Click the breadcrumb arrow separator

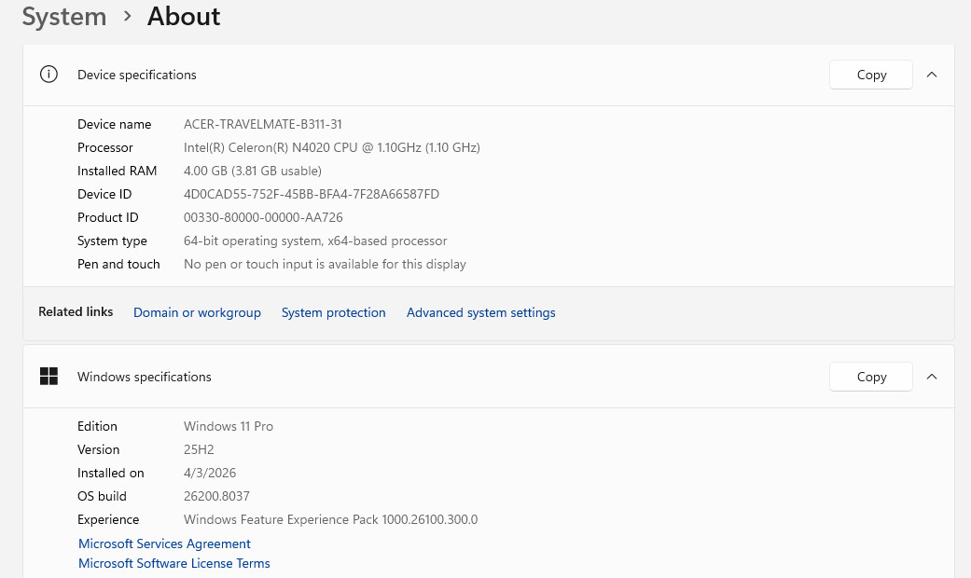(127, 16)
